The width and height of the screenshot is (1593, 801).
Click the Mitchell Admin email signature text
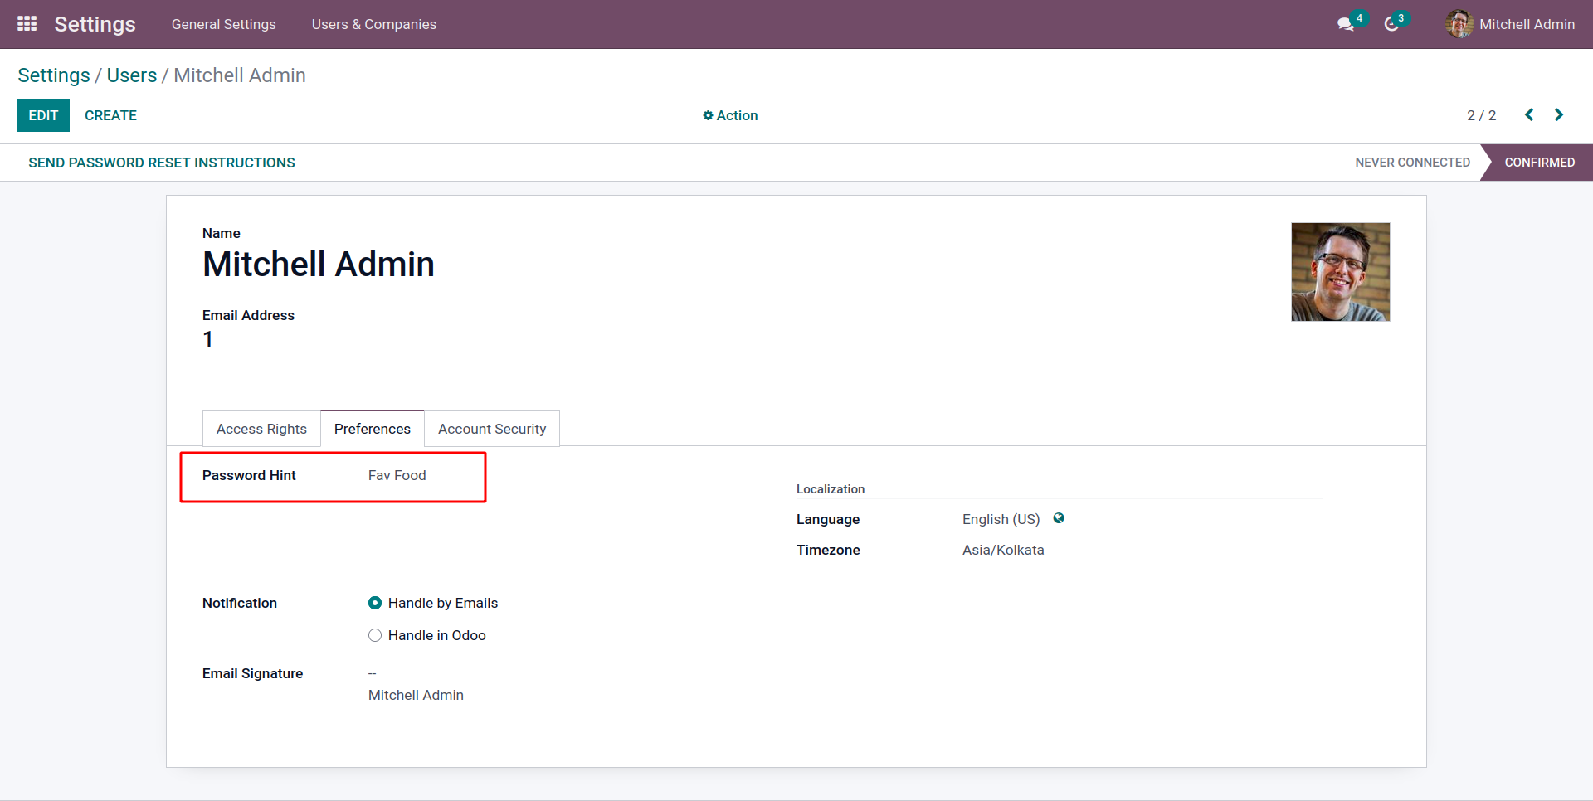click(416, 695)
